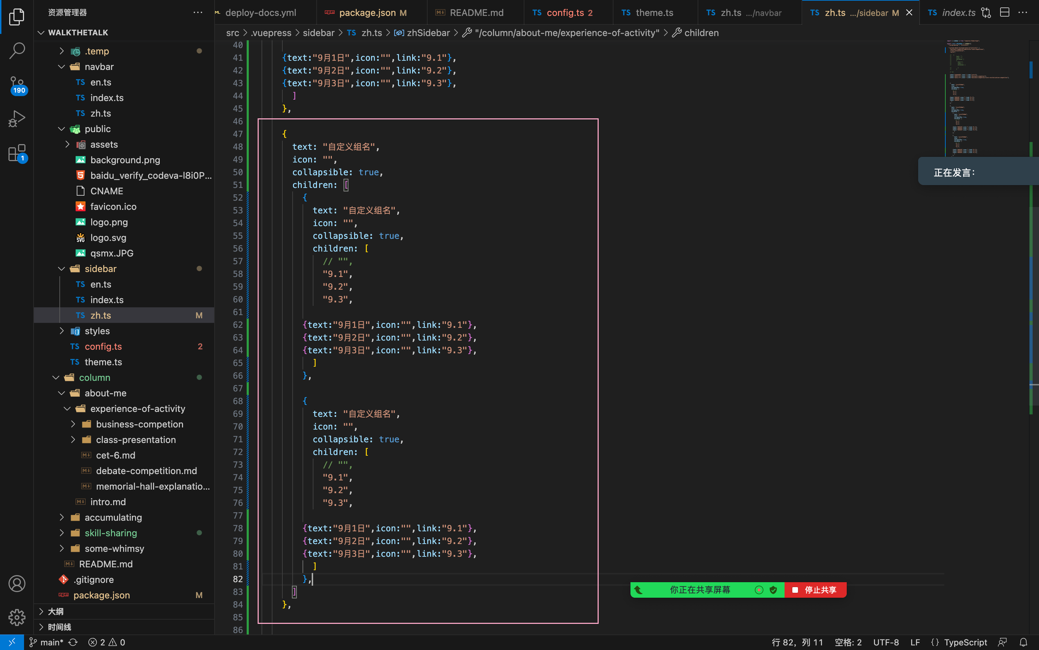
Task: Switch to config.ts tab
Action: point(569,12)
